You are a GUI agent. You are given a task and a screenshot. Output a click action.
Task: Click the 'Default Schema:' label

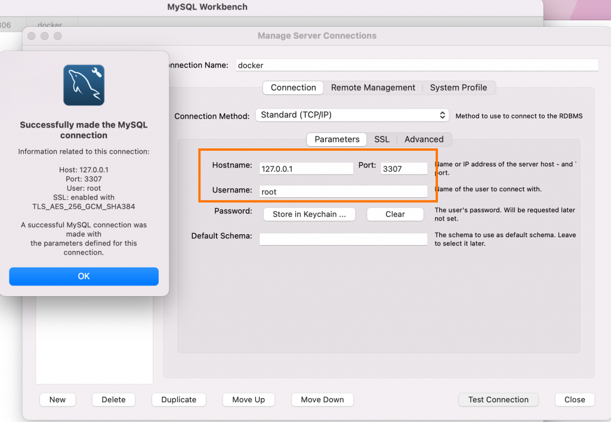click(x=221, y=236)
